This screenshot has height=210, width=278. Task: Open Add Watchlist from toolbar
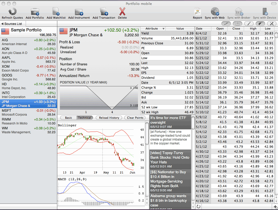[56, 12]
